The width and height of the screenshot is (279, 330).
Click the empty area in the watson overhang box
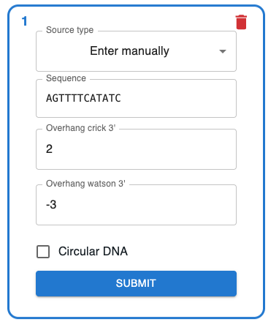(x=146, y=205)
